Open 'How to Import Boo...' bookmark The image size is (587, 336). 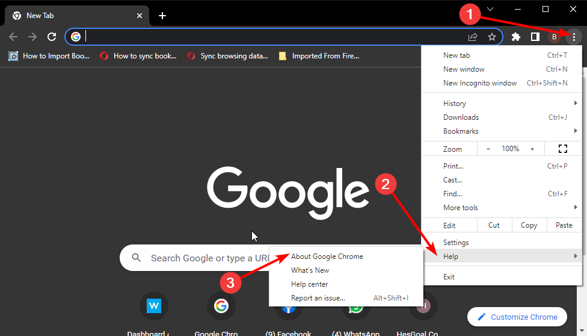click(49, 56)
